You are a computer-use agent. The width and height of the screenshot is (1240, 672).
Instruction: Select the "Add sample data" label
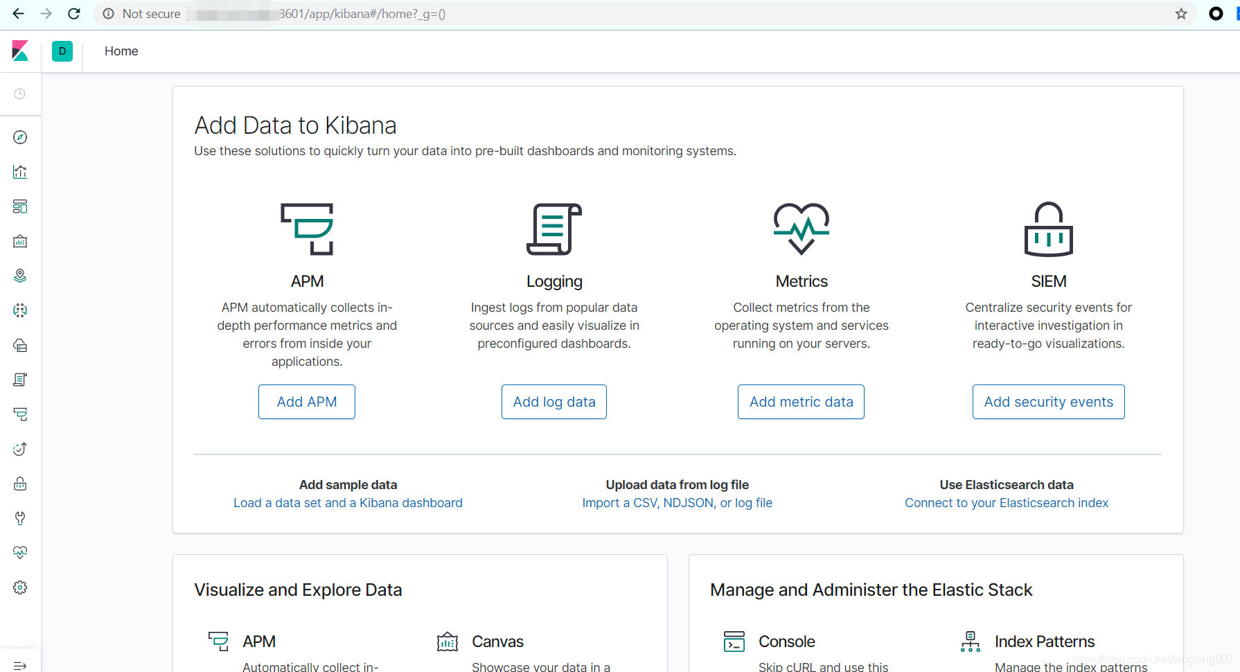pyautogui.click(x=348, y=485)
